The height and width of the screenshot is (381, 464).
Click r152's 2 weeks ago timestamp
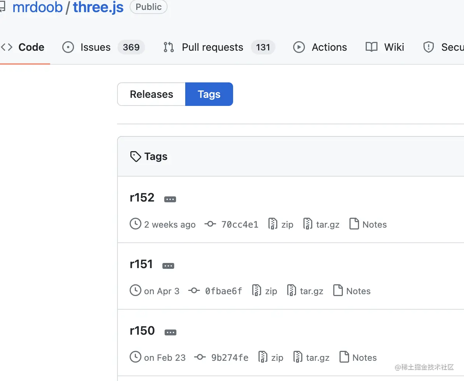pos(170,225)
